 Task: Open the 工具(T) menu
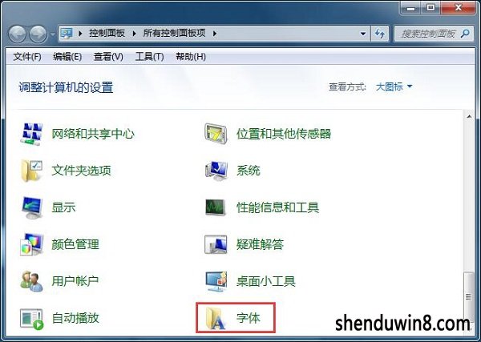[x=149, y=56]
